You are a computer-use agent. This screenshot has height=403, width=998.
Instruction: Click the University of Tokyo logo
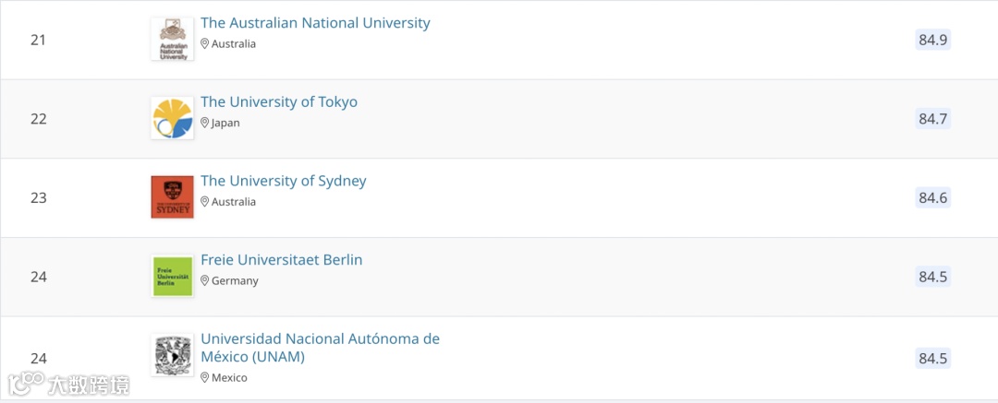click(x=172, y=118)
